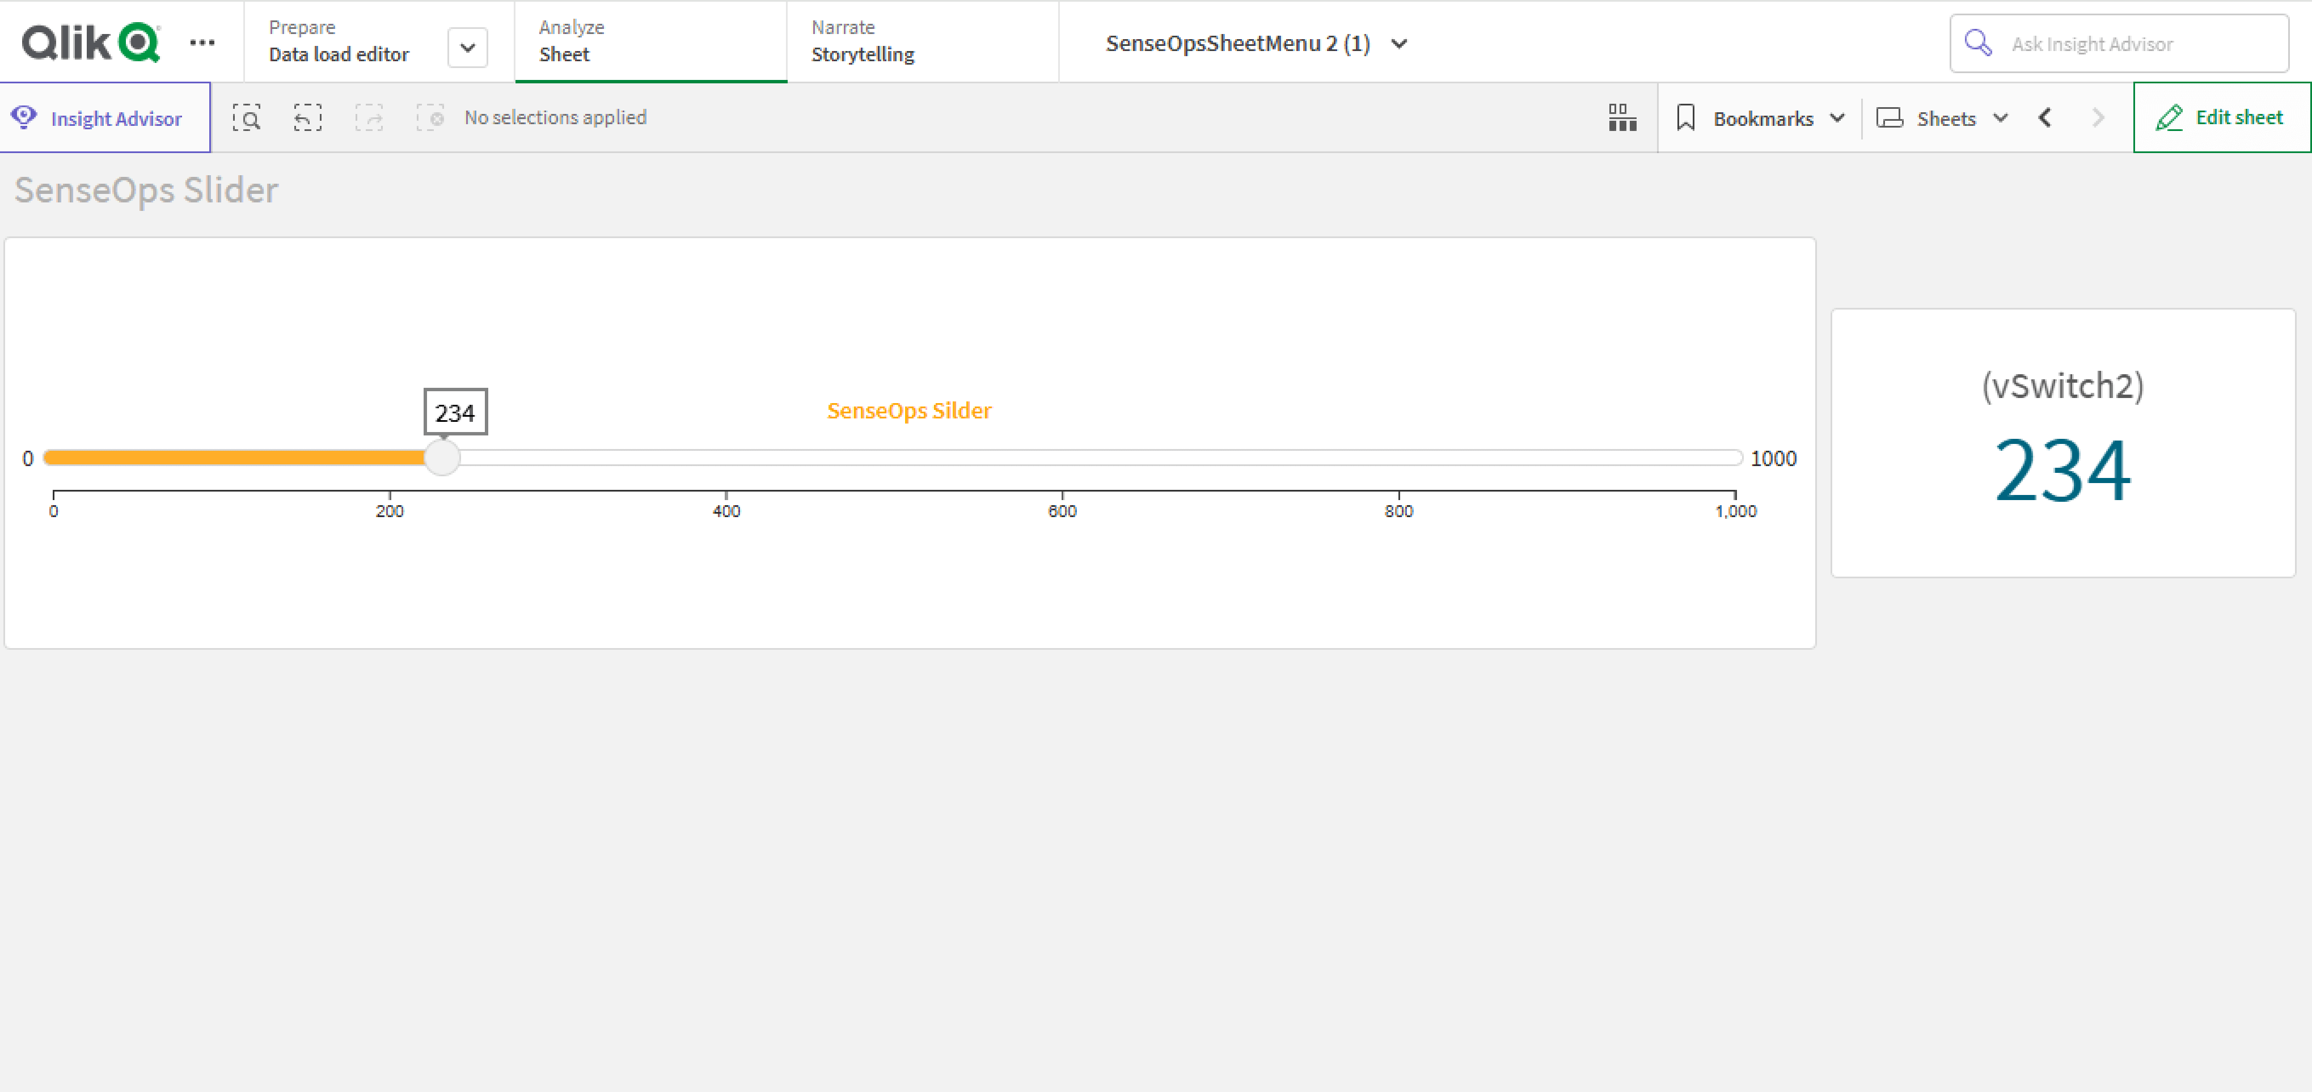
Task: Click the Insight Advisor search magnifier icon
Action: pyautogui.click(x=1978, y=43)
